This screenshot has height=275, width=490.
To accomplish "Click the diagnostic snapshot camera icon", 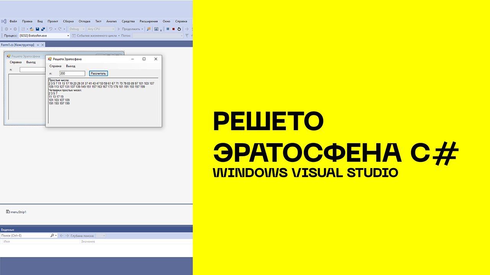I will point(156,29).
